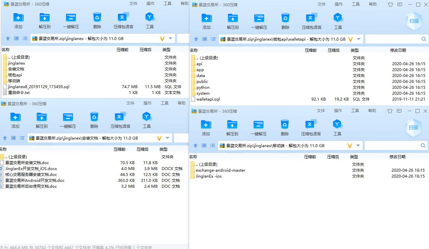Screen dimensions: 429x249
Task: Click search magnifier in 移动端 window
Action: click(x=423, y=145)
